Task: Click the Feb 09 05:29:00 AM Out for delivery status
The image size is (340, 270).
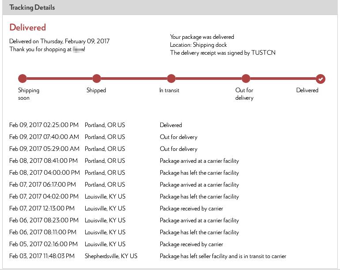Action: pyautogui.click(x=178, y=149)
